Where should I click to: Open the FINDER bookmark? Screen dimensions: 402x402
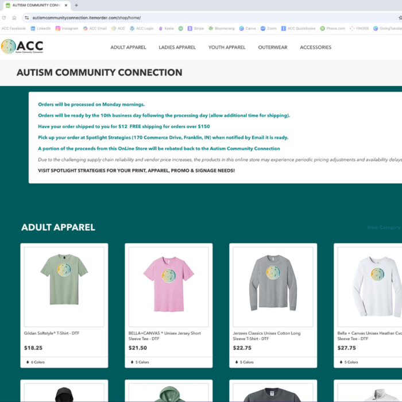[359, 29]
